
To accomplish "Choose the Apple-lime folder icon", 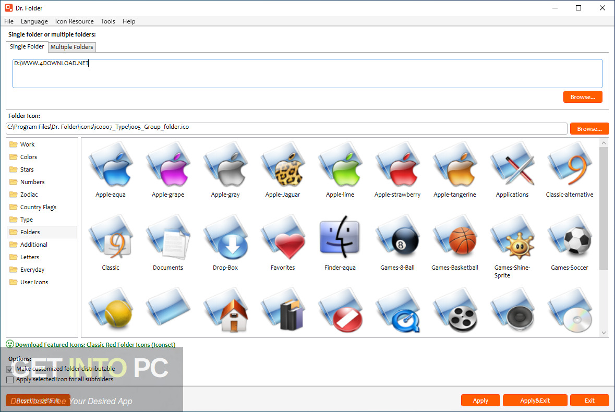I will click(340, 165).
